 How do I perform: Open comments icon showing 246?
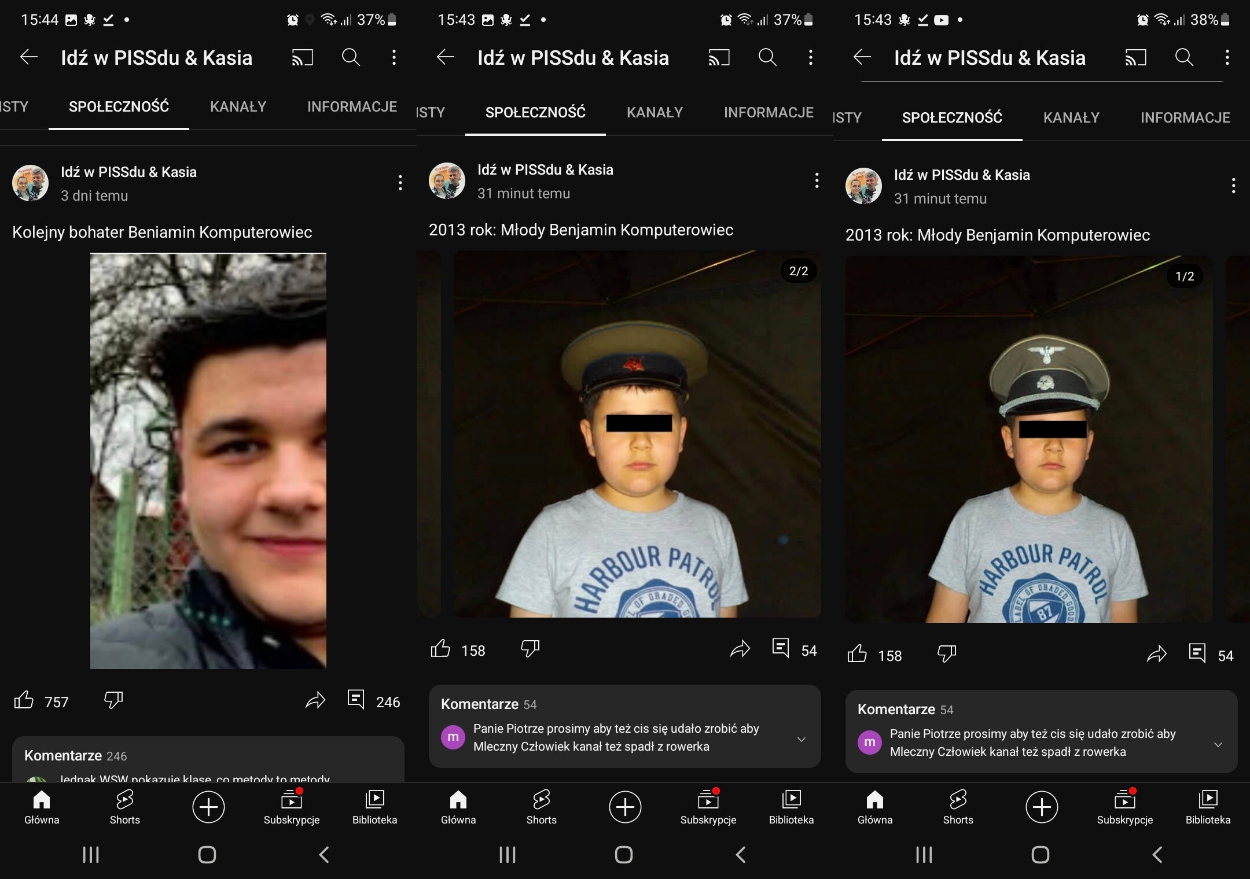click(356, 700)
